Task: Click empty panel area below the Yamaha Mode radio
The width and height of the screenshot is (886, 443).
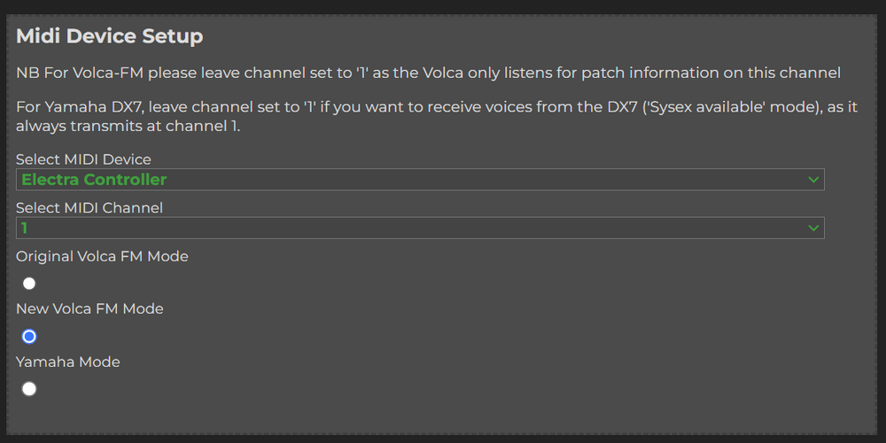Action: tap(443, 415)
